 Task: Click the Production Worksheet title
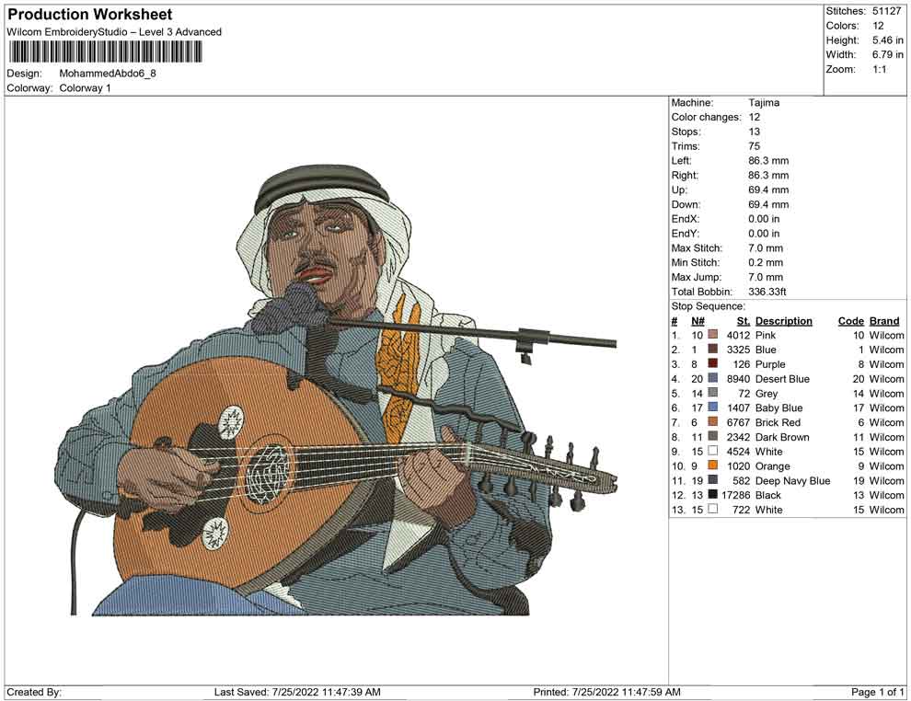[90, 15]
